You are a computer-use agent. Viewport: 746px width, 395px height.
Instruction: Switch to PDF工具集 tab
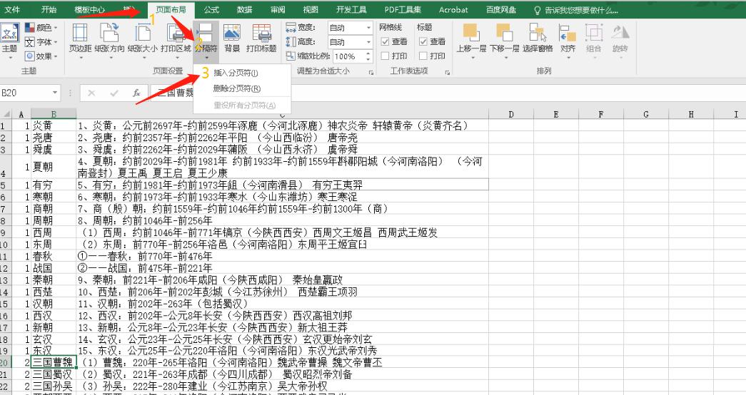coord(403,9)
